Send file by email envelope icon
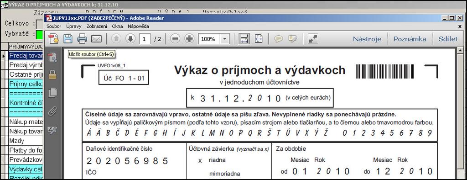This screenshot has height=180, width=467. click(96, 39)
